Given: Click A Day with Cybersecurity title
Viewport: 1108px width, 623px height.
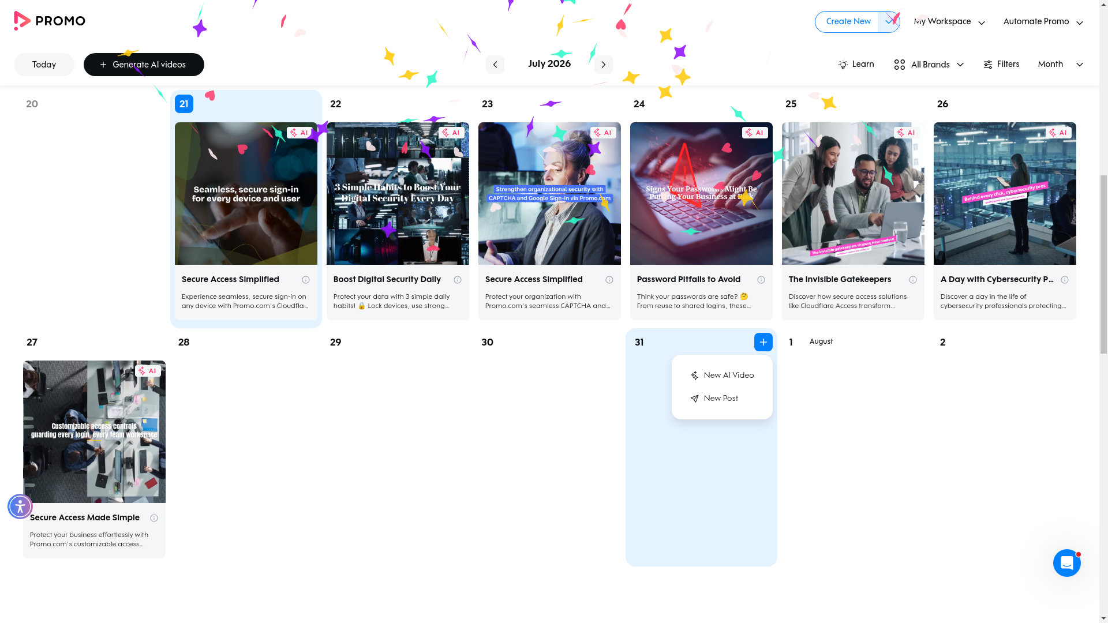Looking at the screenshot, I should 997,280.
